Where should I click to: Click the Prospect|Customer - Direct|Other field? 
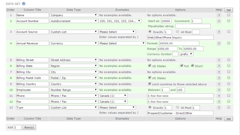(x=180, y=113)
